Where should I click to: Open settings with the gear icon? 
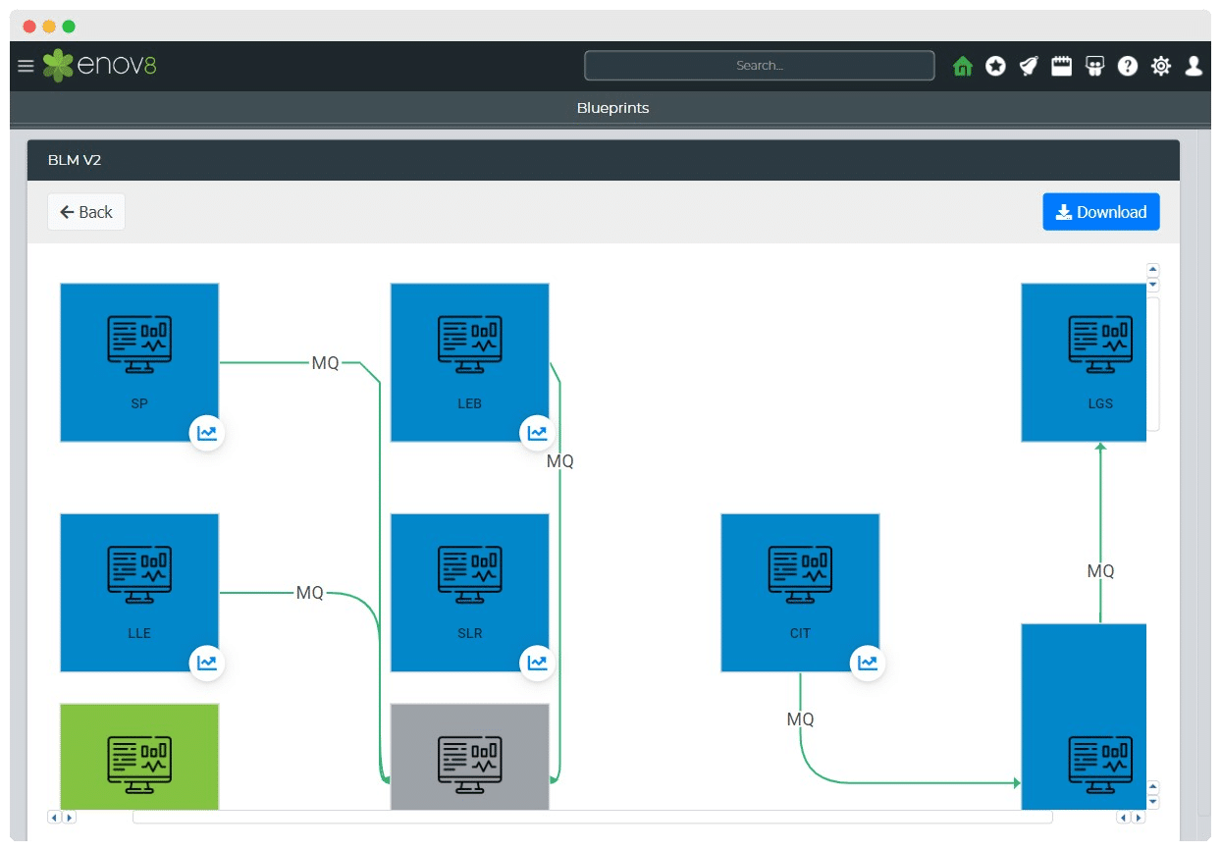[x=1161, y=66]
